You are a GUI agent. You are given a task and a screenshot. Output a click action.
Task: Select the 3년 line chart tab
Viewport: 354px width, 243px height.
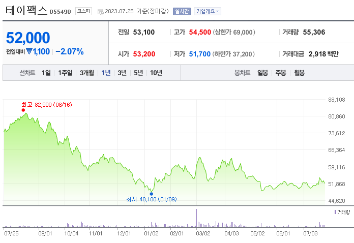tap(122, 73)
